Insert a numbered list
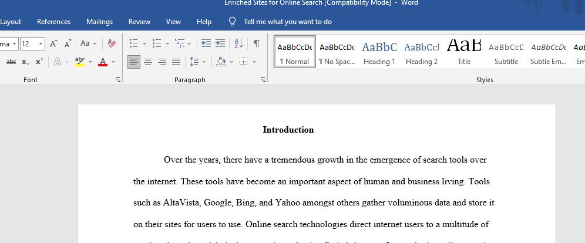The image size is (585, 243). (x=157, y=43)
